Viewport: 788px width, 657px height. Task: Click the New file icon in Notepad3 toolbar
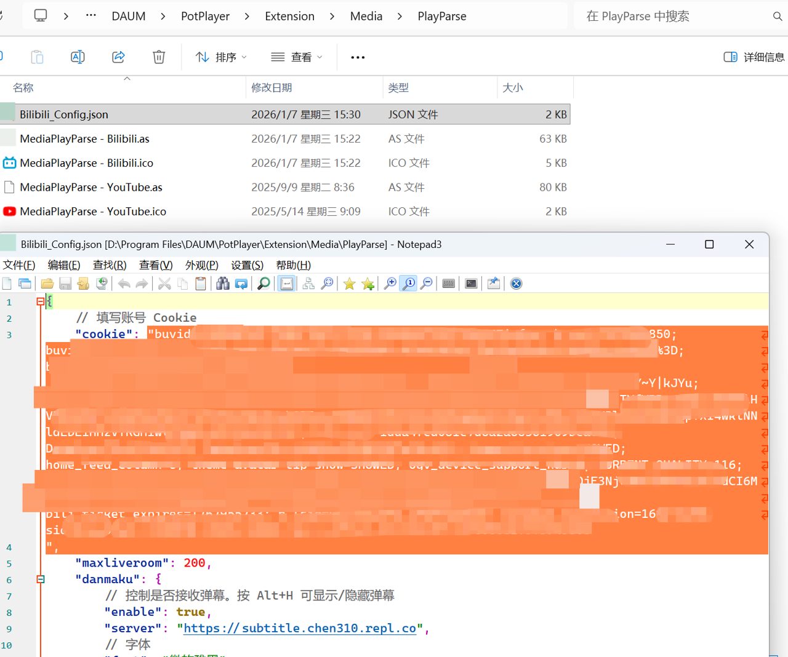(x=7, y=284)
